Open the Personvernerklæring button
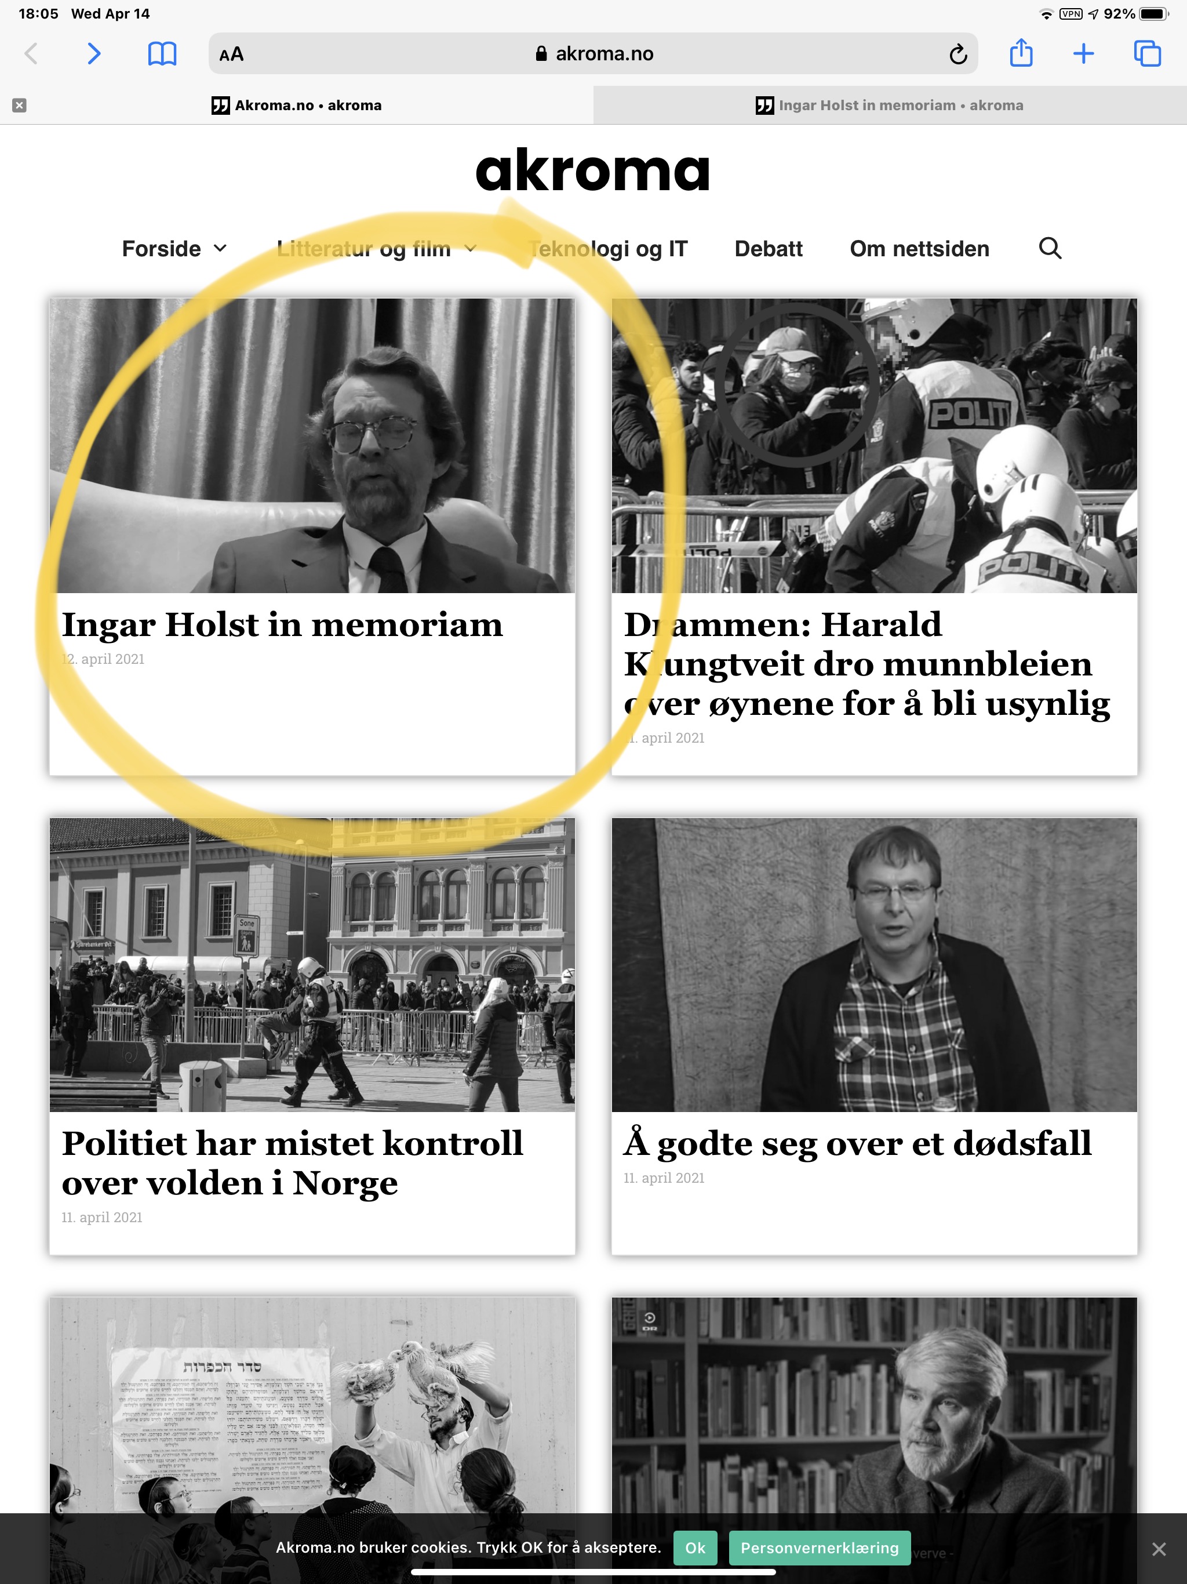 pos(820,1547)
